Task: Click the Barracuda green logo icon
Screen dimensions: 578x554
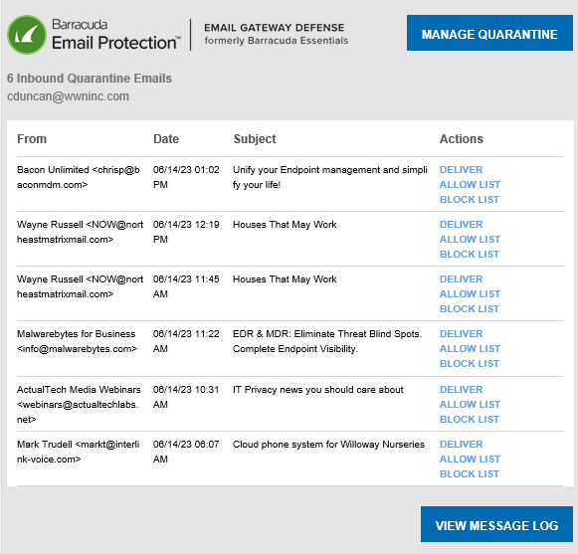Action: 27,35
